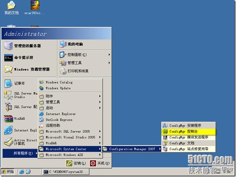Open 远程协助 program icon
The height and width of the screenshot is (177, 236).
point(41,126)
